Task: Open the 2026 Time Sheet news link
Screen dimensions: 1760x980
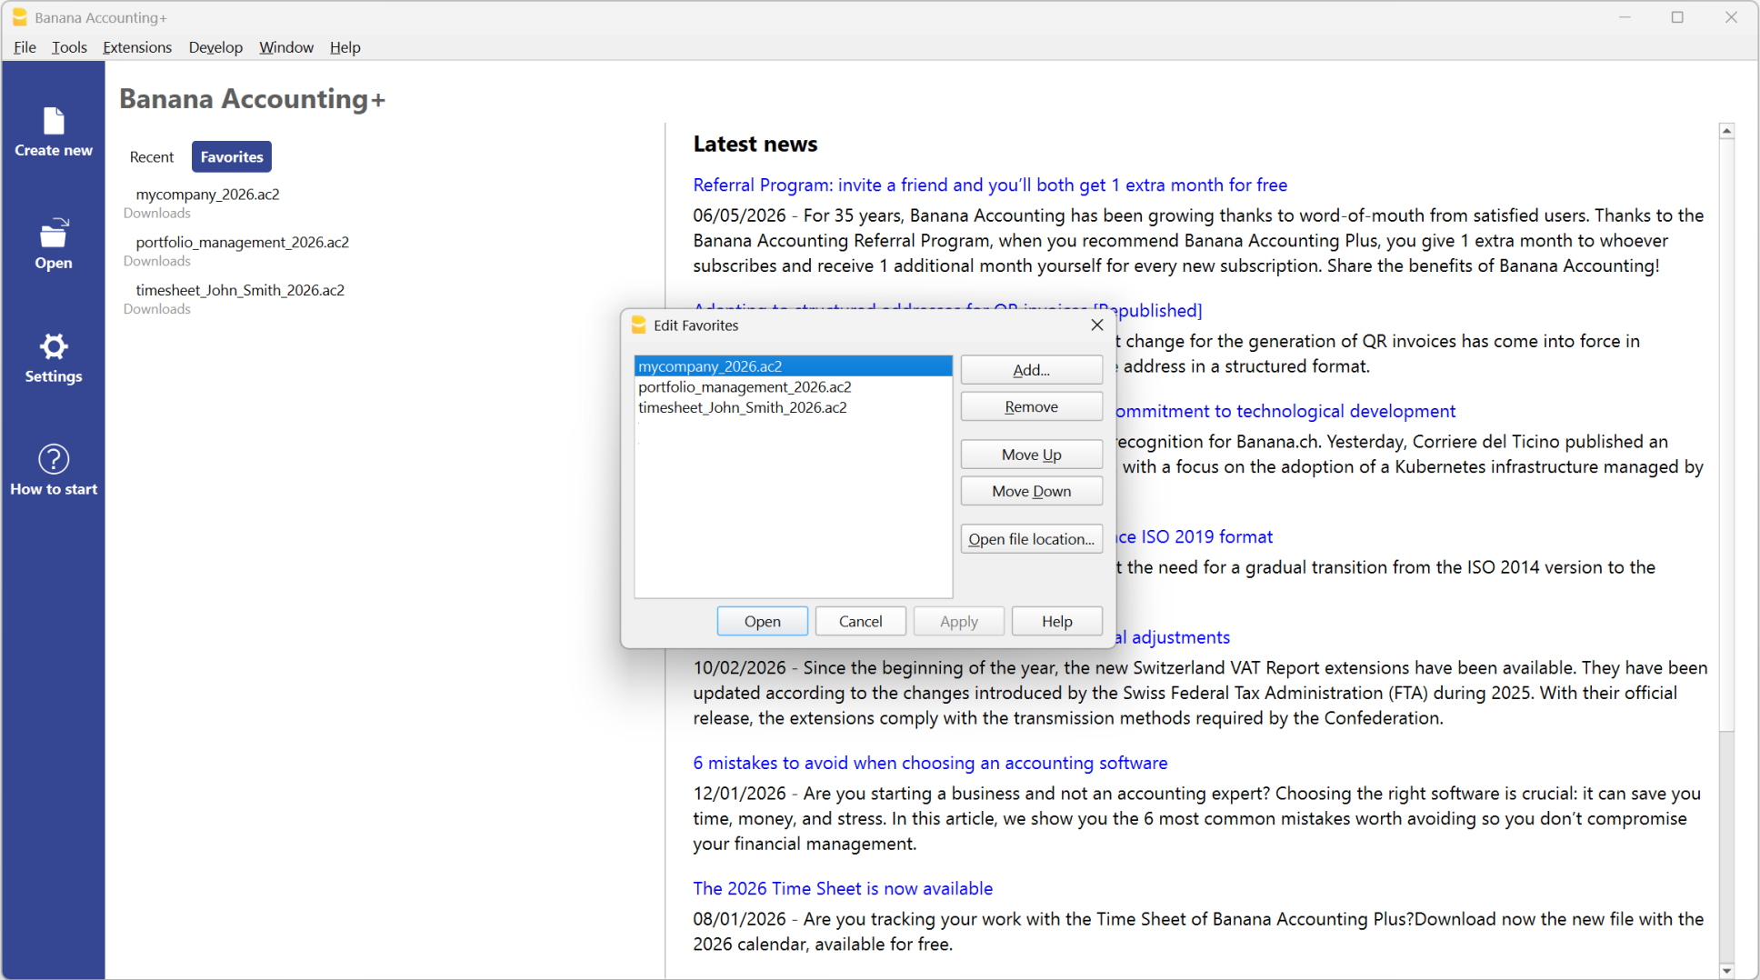Action: point(843,888)
